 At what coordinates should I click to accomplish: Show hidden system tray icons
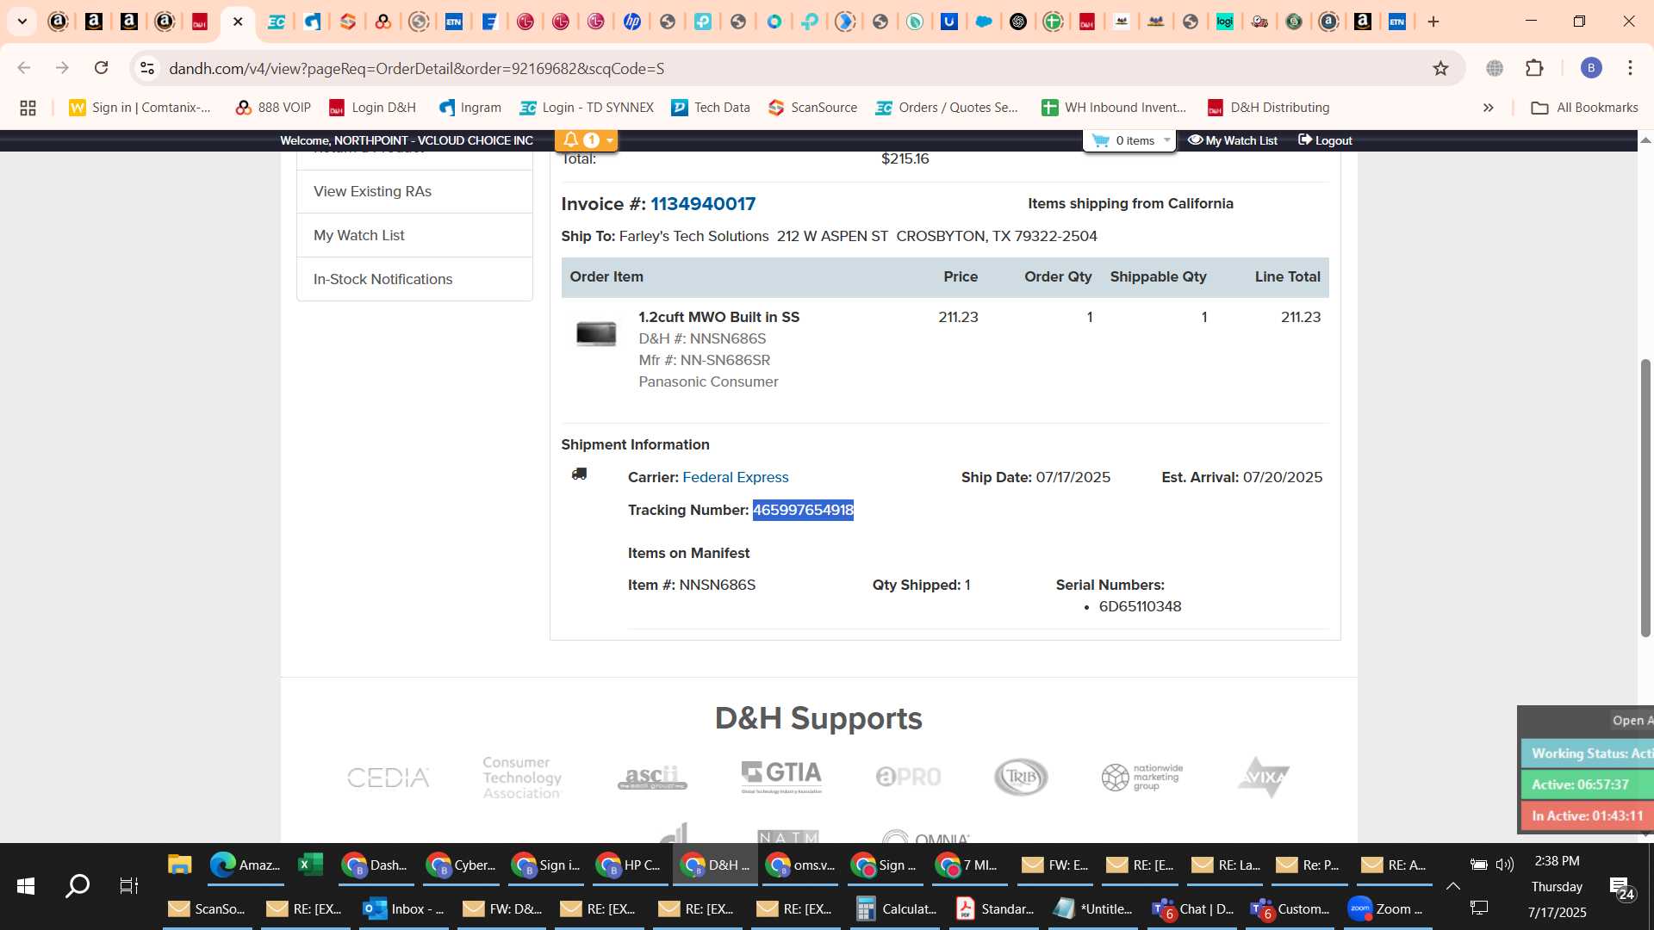1452,885
